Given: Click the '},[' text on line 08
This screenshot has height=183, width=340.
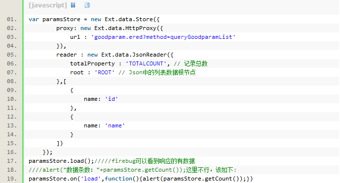Looking at the screenshot, I should coord(61,82).
